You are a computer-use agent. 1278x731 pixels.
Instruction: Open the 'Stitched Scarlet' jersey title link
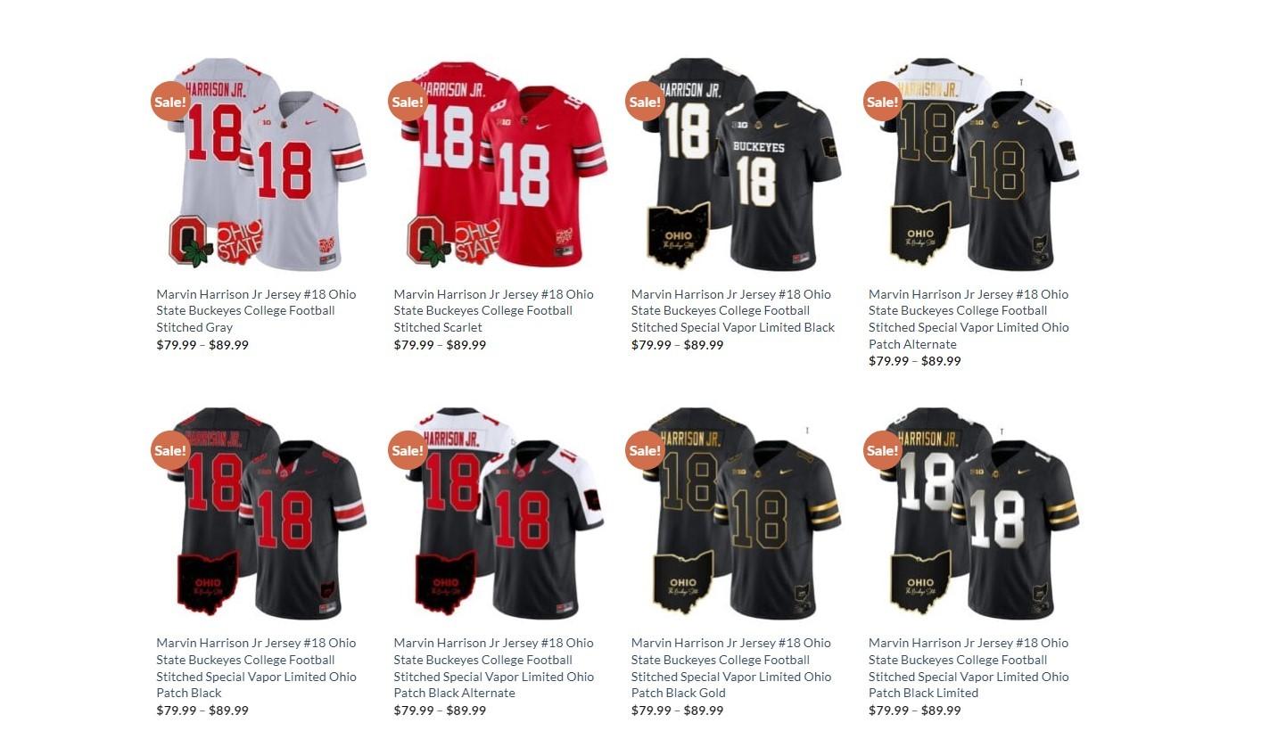[493, 310]
